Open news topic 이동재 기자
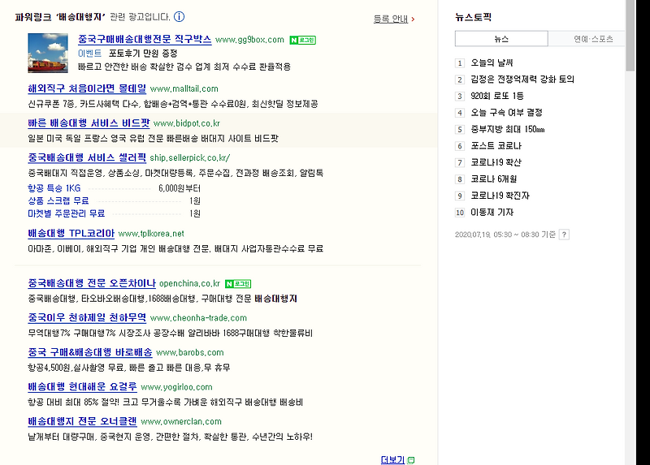650x465 pixels. point(492,212)
